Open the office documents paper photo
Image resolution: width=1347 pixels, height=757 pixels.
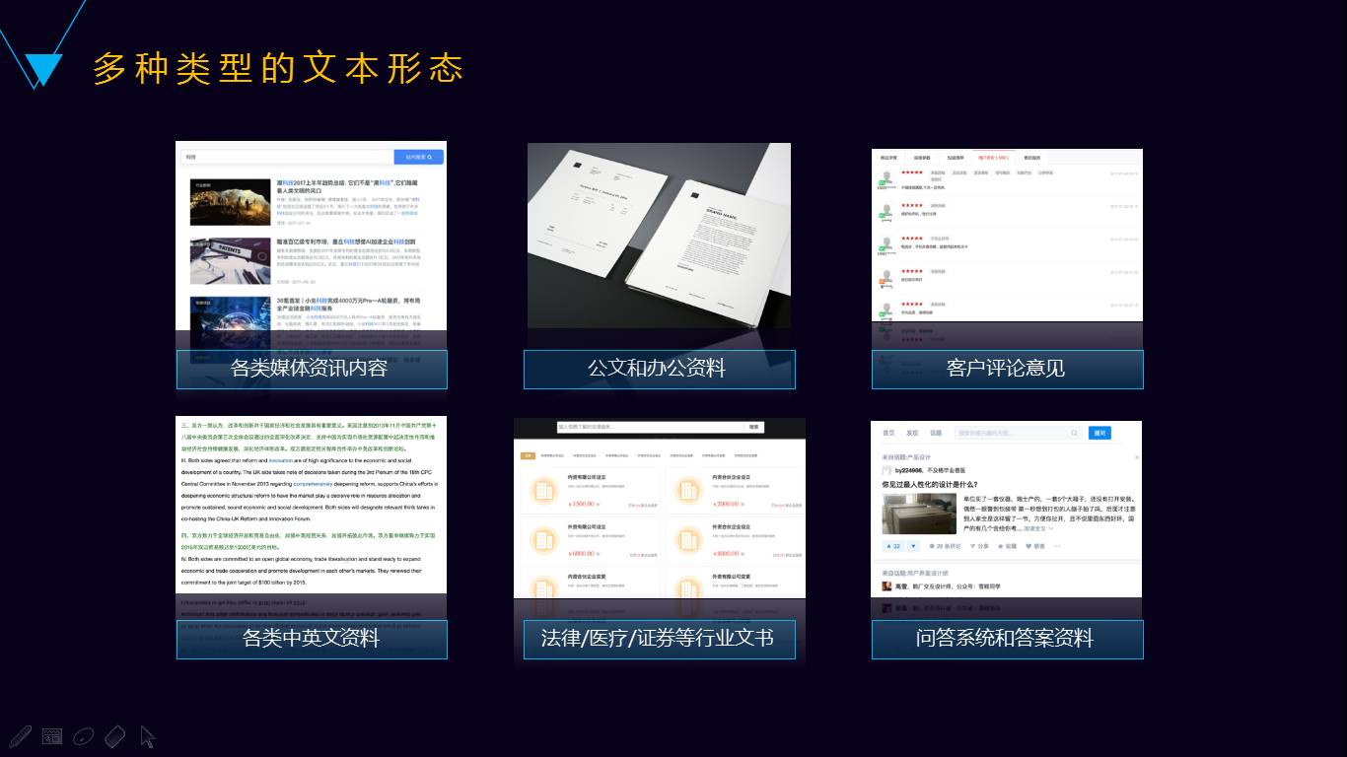tap(659, 236)
